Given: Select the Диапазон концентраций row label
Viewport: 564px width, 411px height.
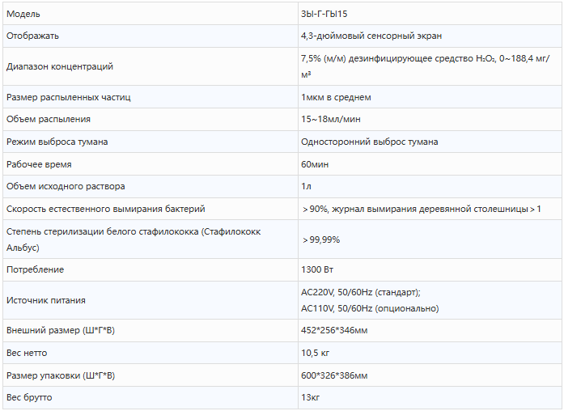Looking at the screenshot, I should [x=60, y=66].
